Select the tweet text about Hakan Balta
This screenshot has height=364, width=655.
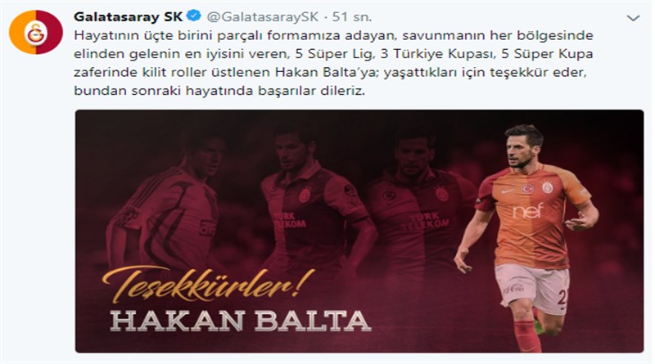333,63
